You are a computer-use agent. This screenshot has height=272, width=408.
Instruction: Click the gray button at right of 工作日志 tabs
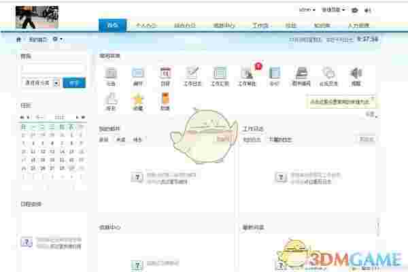(366, 139)
